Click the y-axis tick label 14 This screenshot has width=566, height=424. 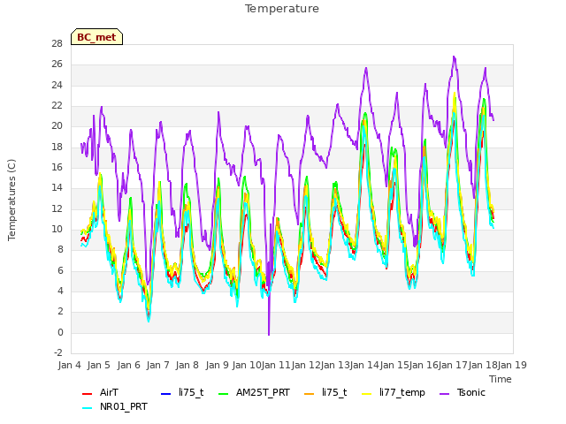point(57,188)
